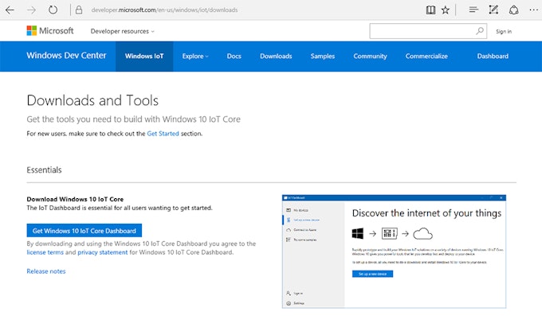Make a Web Note with pen icon
Screen dimensions: 542x316
493,10
